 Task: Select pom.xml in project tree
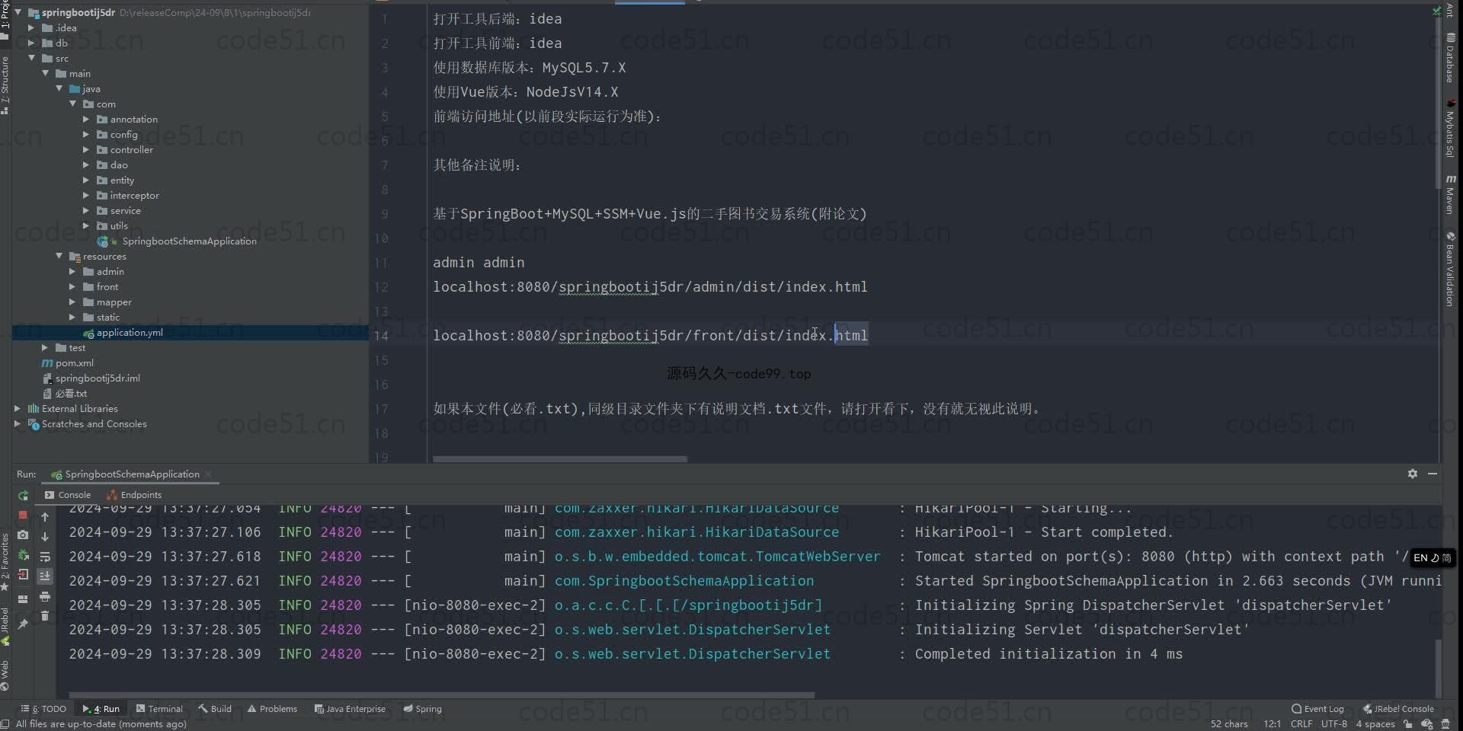(x=75, y=362)
